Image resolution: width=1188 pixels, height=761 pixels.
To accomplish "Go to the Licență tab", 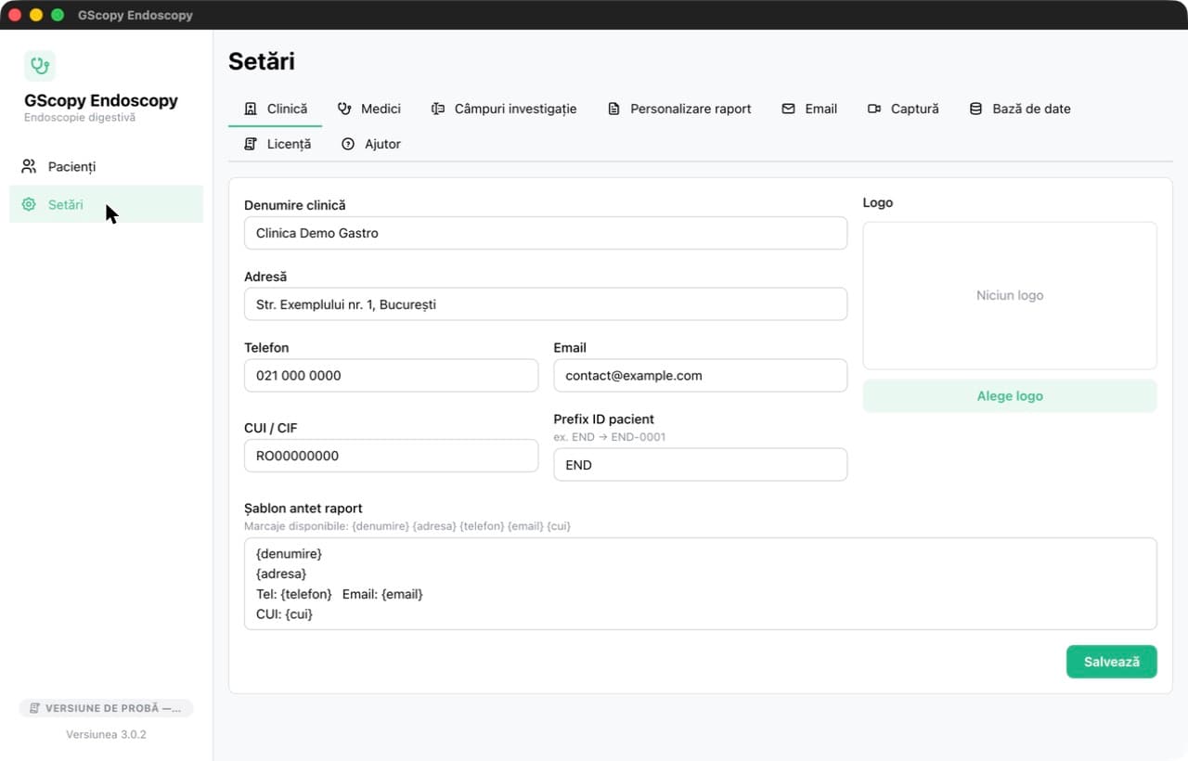I will pyautogui.click(x=278, y=144).
